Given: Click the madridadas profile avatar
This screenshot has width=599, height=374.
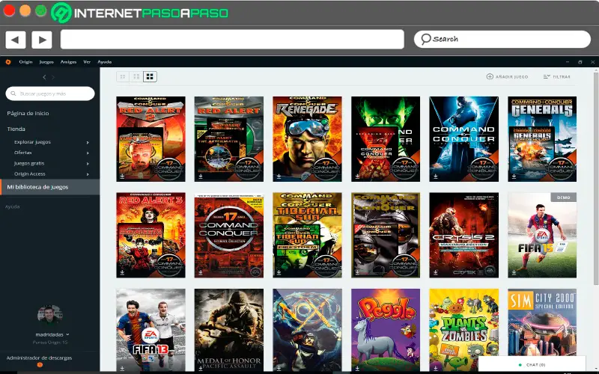Looking at the screenshot, I should tap(50, 316).
